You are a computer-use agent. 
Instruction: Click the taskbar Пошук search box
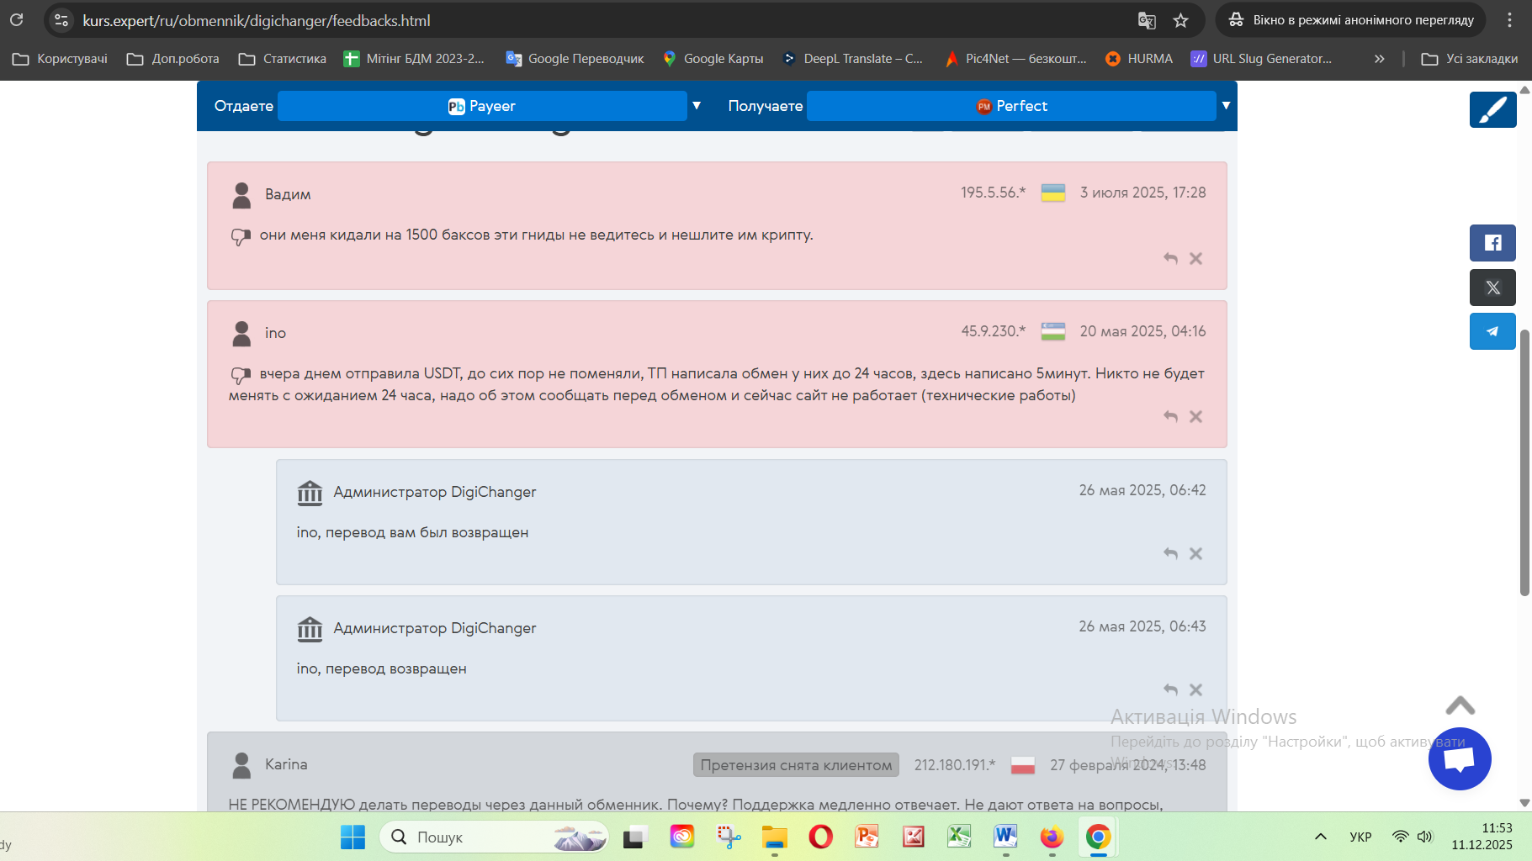pos(495,837)
